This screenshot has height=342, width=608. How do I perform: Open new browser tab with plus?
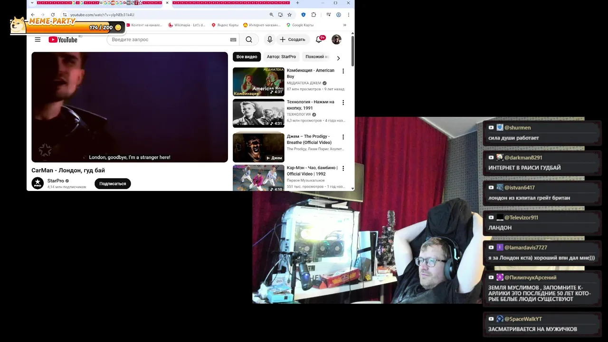click(x=297, y=3)
